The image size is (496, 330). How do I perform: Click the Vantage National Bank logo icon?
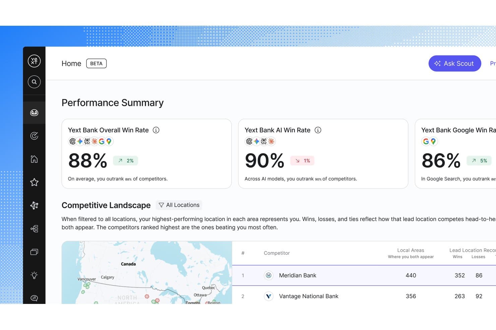pos(268,296)
